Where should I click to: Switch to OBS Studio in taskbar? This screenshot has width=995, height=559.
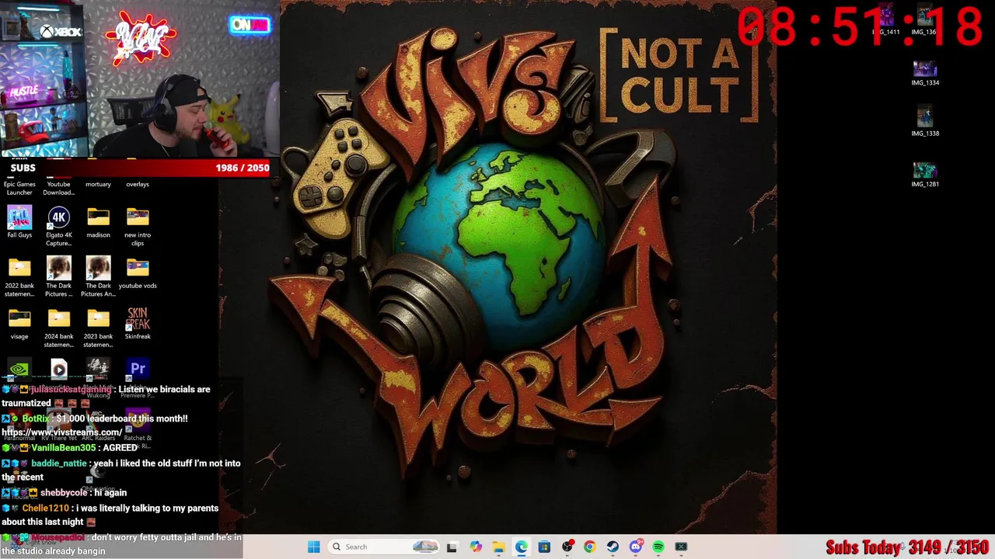click(x=567, y=547)
